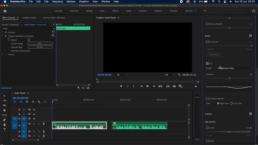Reset Volume effect parameter
Screen dimensions: 258x145
(53, 32)
